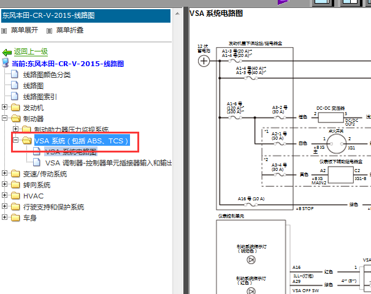Click the A16 号 (10 A) fuse label
The height and width of the screenshot is (294, 371).
point(251,199)
